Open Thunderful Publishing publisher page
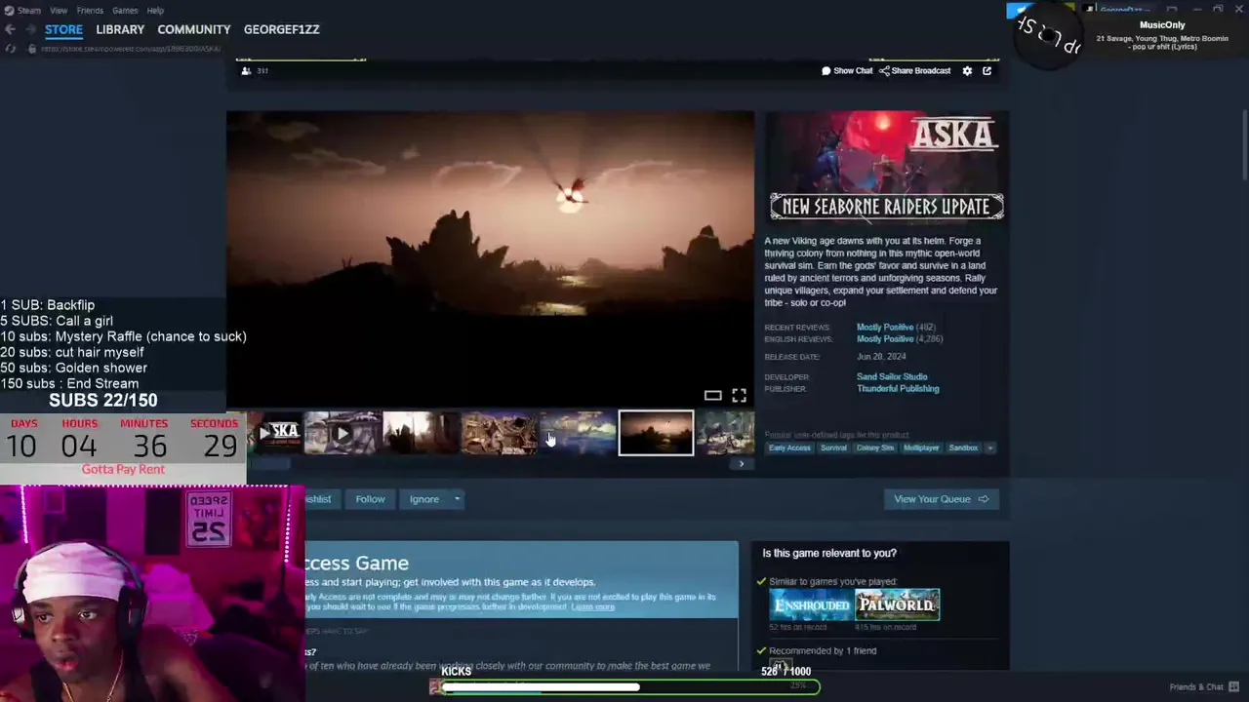The height and width of the screenshot is (702, 1249). [898, 388]
